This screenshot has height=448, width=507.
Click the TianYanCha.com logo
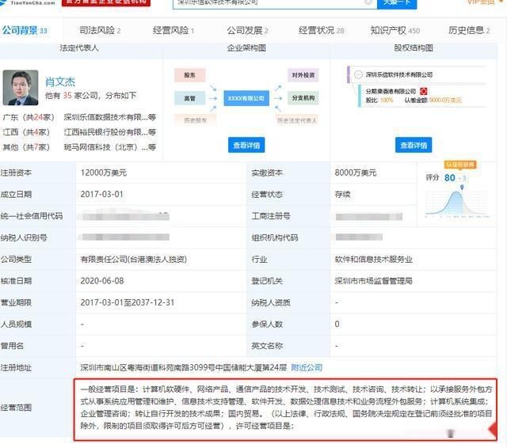point(28,2)
